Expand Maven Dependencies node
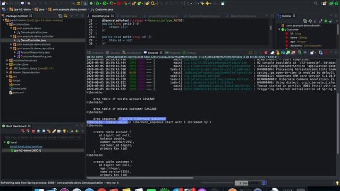Viewport: 340px width, 191px height. coord(7,72)
